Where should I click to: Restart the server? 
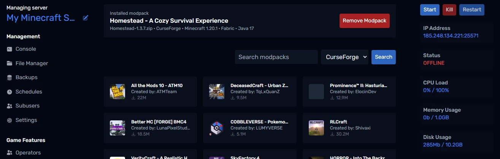[472, 10]
